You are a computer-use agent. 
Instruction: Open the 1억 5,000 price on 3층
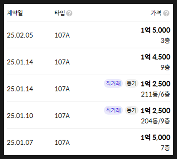coord(155,30)
